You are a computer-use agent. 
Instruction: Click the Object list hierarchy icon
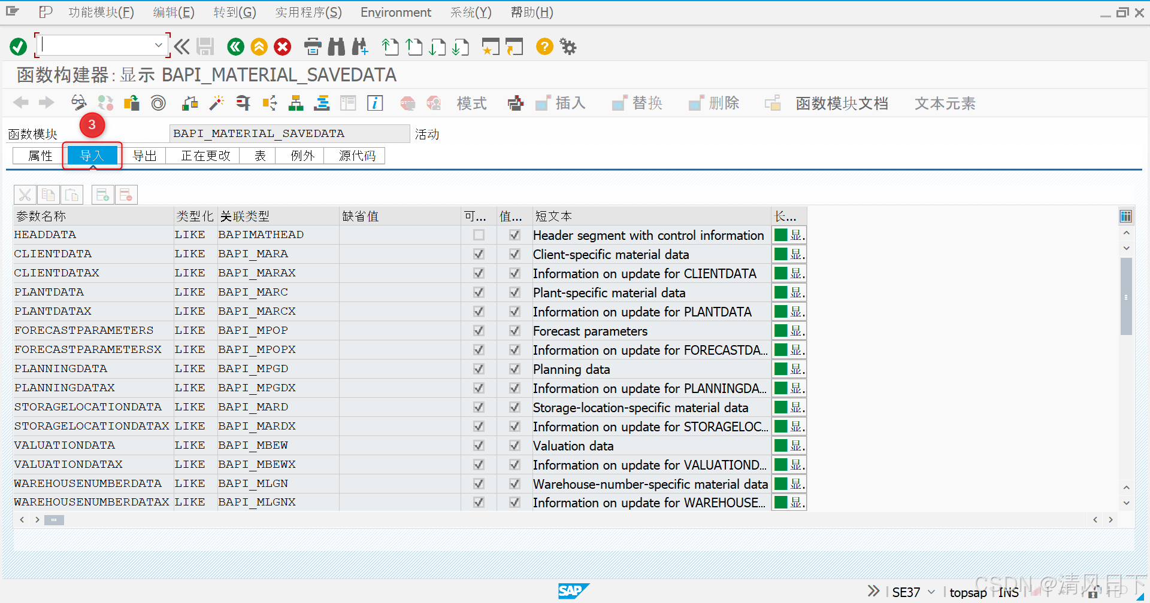click(x=296, y=103)
